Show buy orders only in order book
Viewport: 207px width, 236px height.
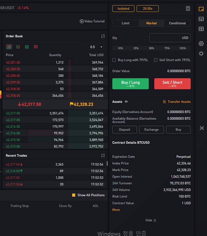tap(27, 47)
